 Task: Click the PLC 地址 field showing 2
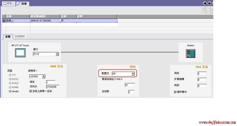point(202,74)
